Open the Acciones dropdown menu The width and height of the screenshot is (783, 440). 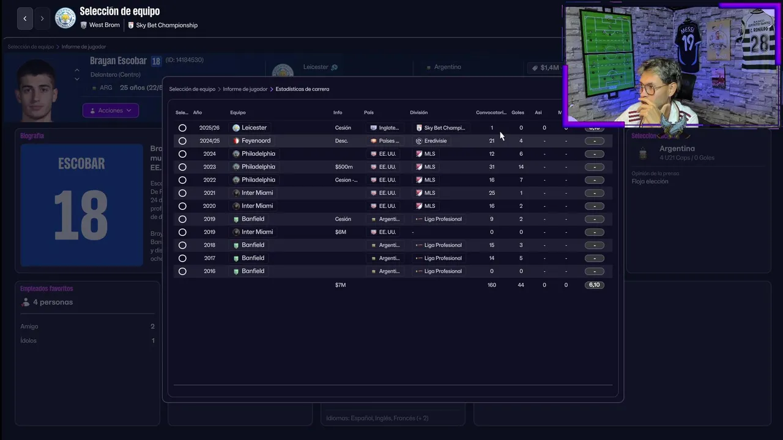(x=111, y=111)
